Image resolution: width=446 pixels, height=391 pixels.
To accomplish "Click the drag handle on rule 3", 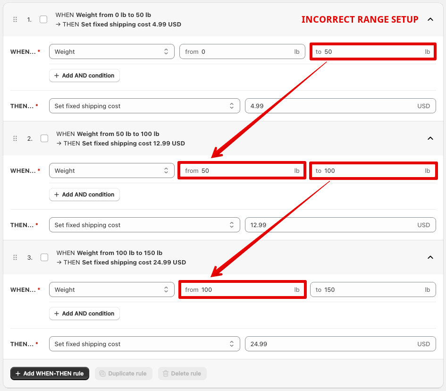I will click(x=15, y=257).
